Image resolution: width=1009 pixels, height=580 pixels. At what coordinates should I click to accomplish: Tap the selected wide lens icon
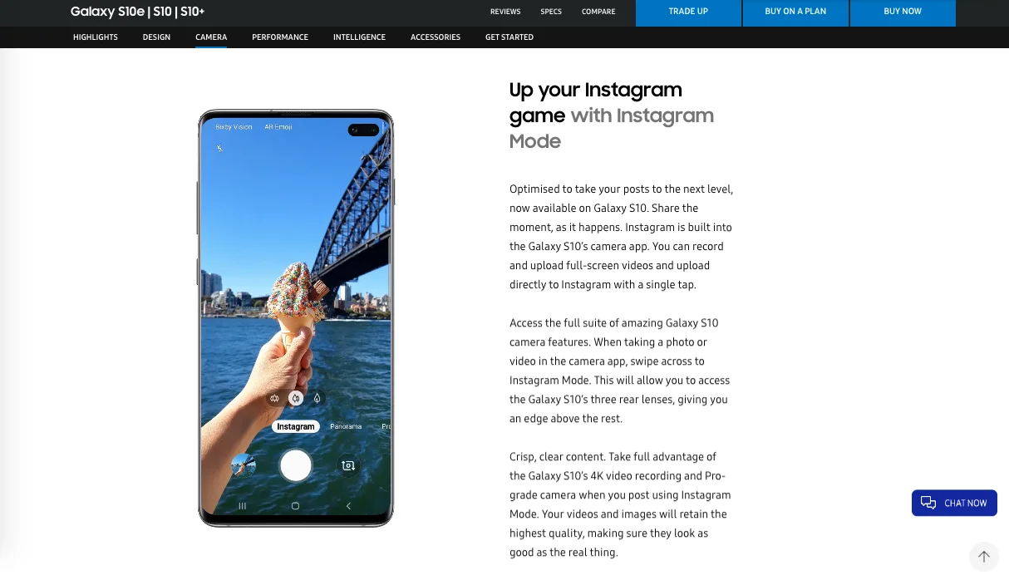(x=295, y=399)
